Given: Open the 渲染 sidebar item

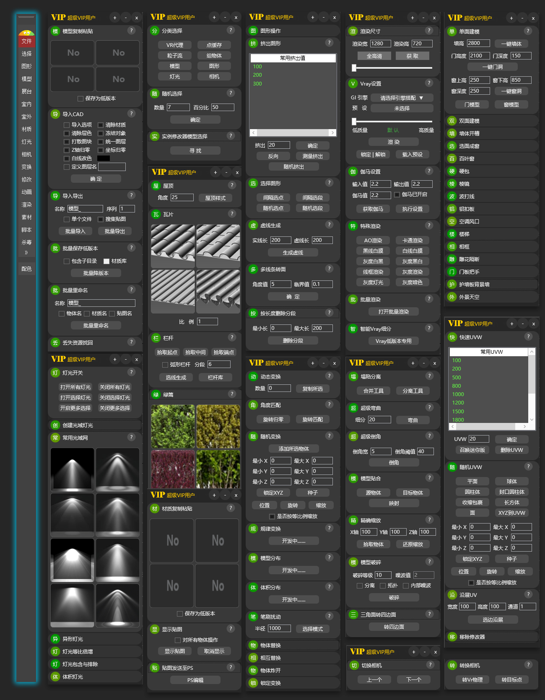Looking at the screenshot, I should (x=26, y=205).
